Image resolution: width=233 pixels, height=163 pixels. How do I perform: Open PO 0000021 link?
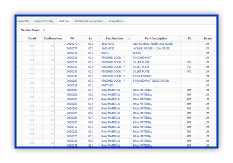(x=72, y=58)
